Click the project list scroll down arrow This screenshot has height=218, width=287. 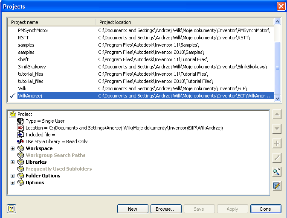[x=278, y=98]
